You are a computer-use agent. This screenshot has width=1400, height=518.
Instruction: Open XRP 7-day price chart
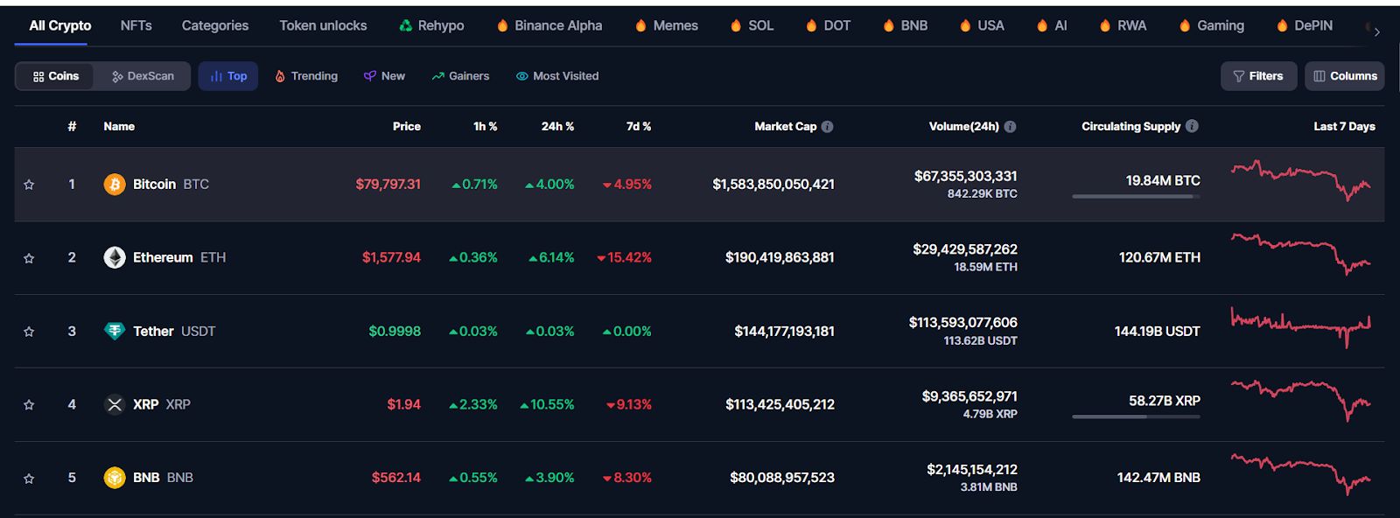[x=1301, y=401]
